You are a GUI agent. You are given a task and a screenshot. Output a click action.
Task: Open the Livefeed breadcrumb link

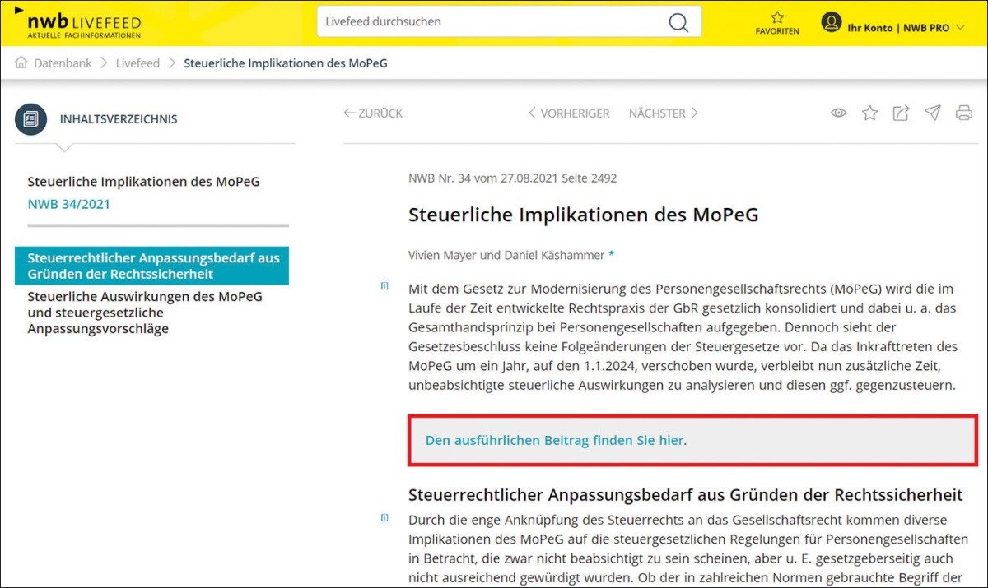click(x=137, y=63)
